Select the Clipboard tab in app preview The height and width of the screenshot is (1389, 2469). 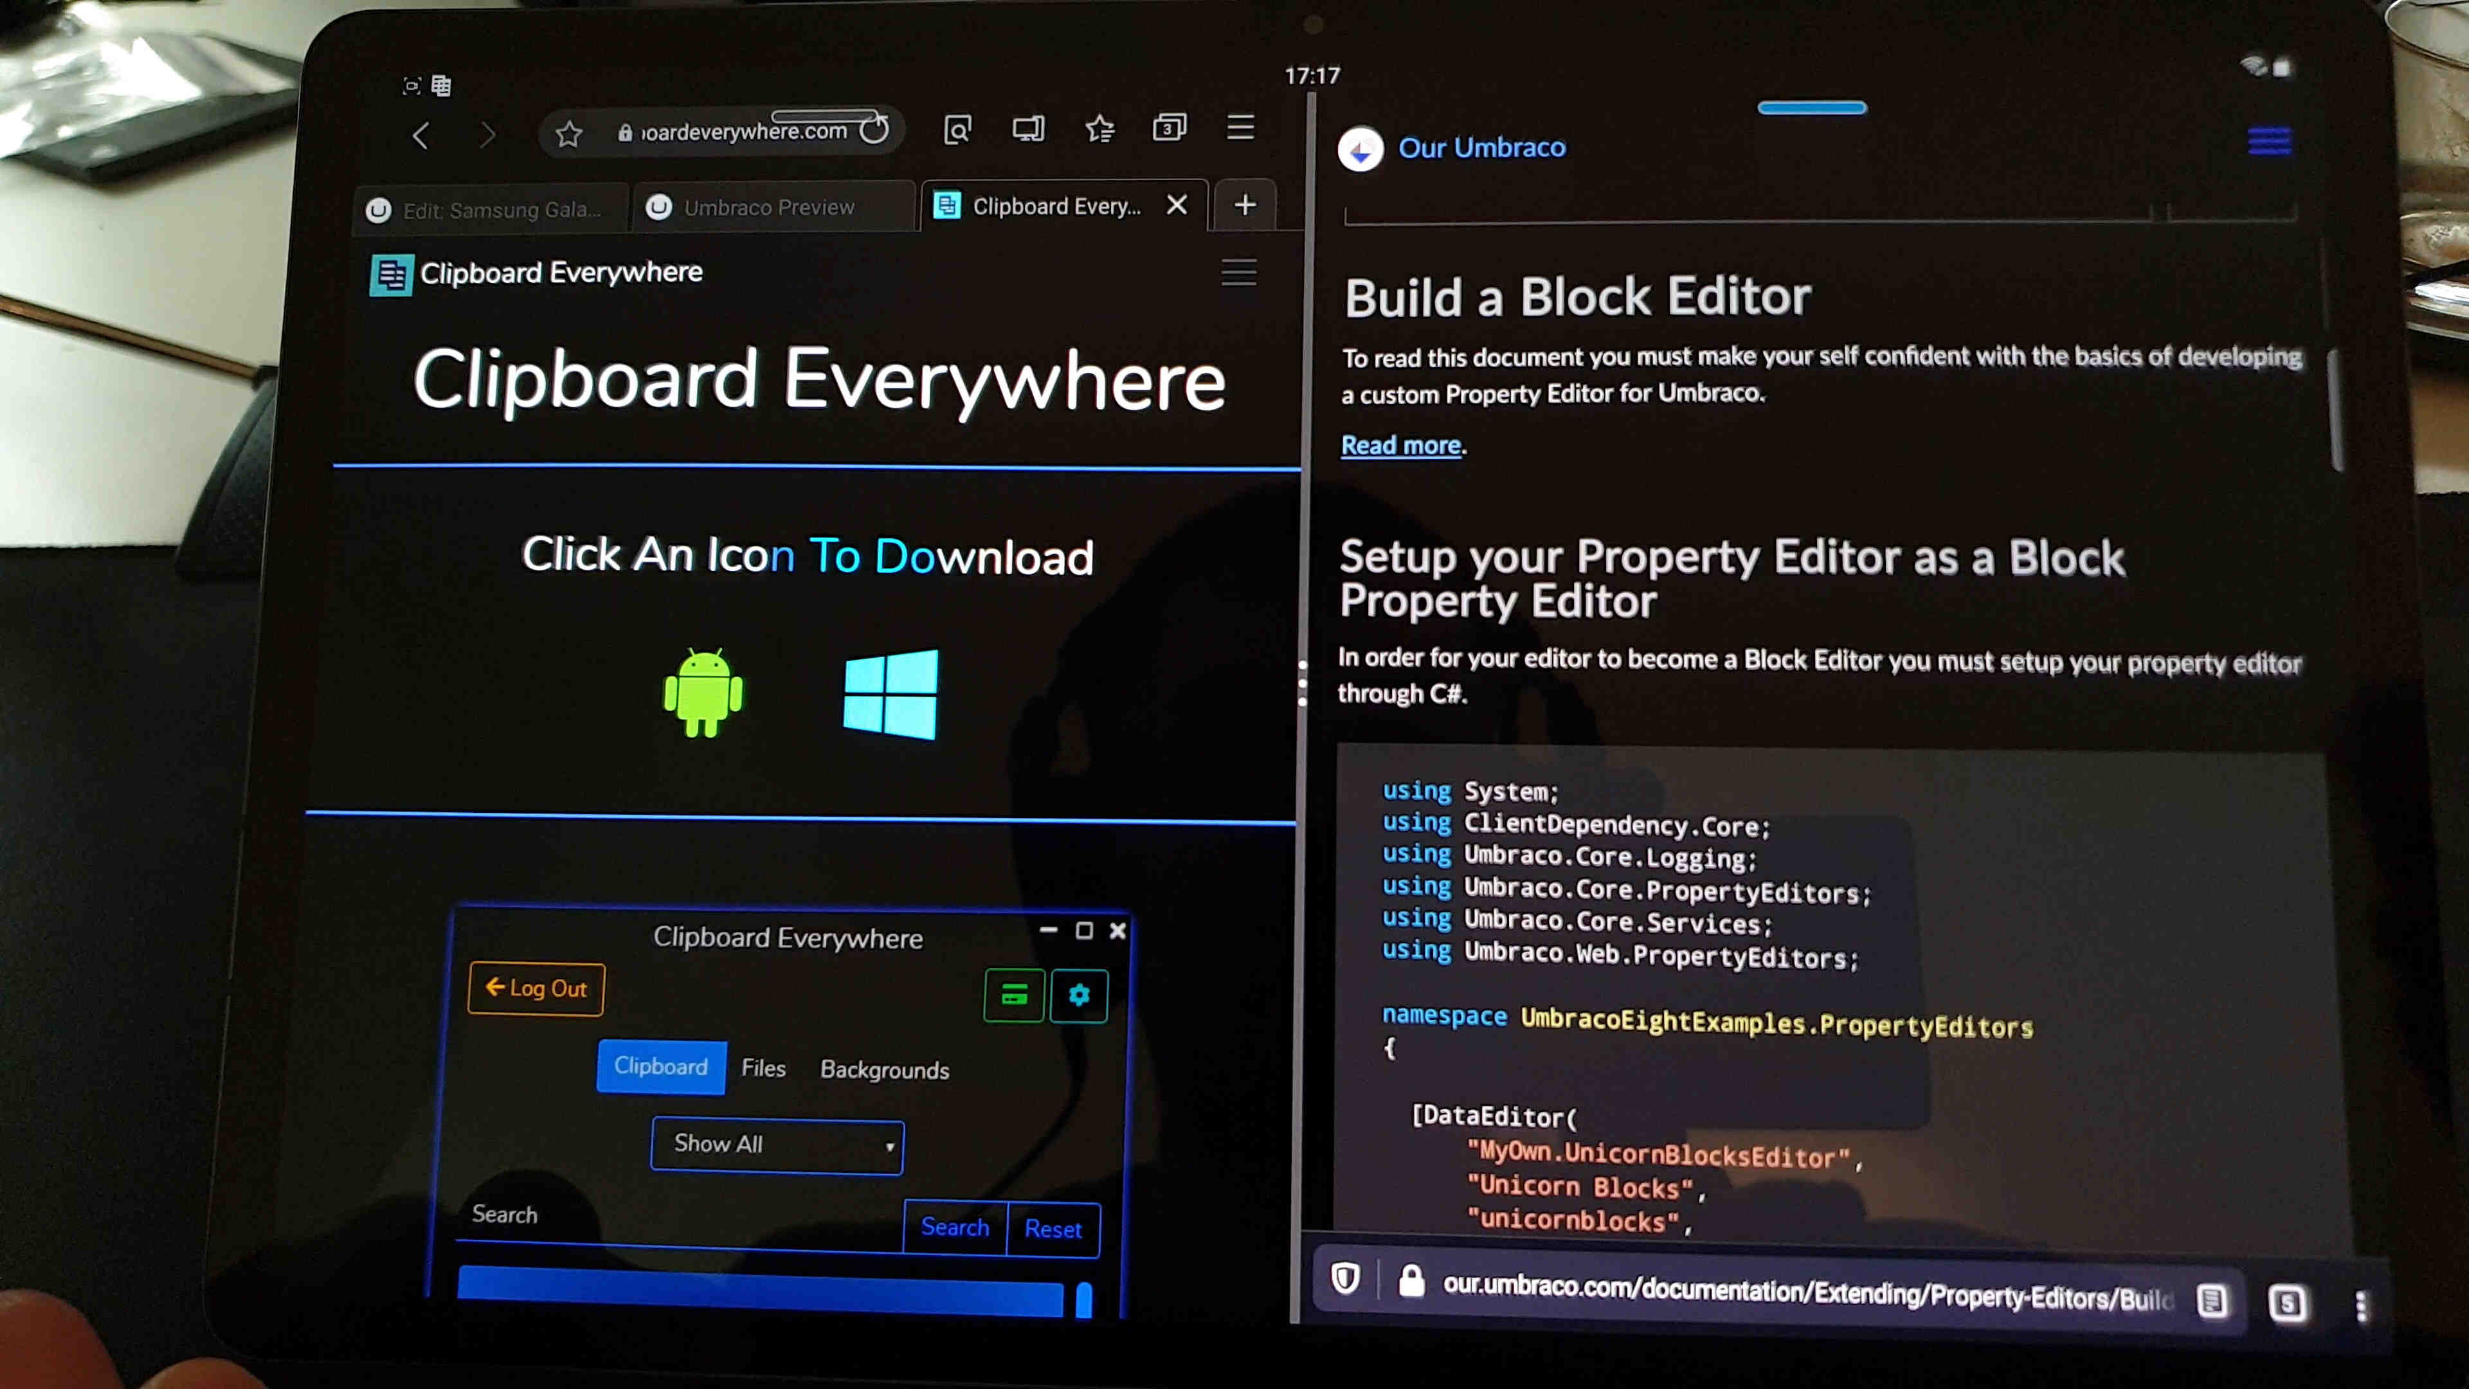pyautogui.click(x=662, y=1067)
